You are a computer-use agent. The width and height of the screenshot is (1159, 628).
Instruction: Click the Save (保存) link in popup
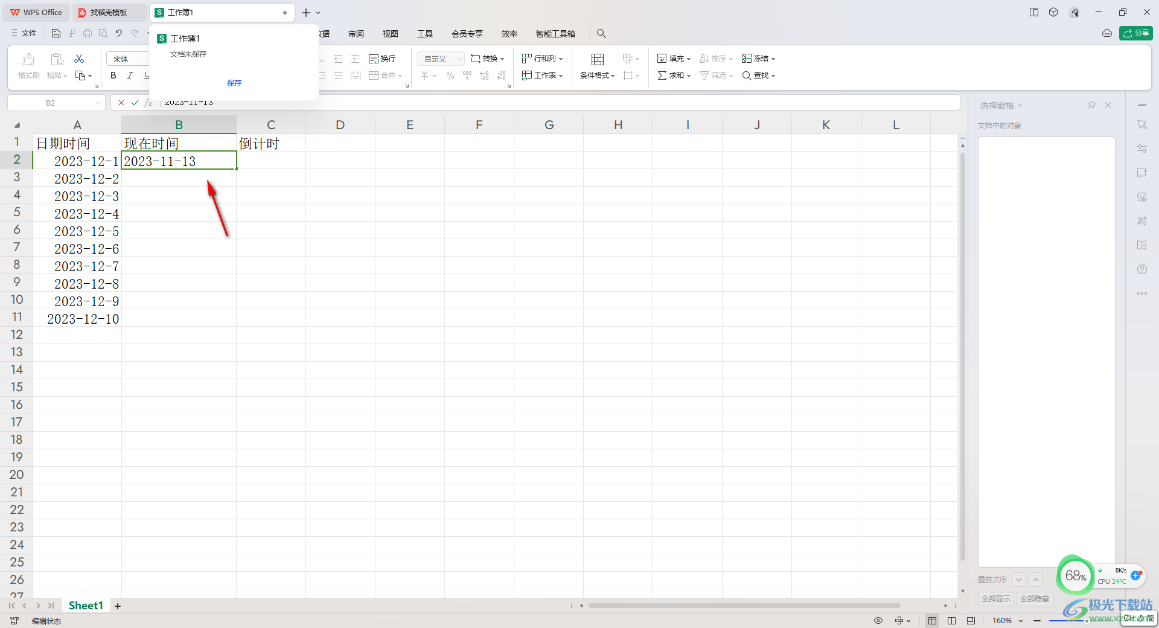point(234,83)
